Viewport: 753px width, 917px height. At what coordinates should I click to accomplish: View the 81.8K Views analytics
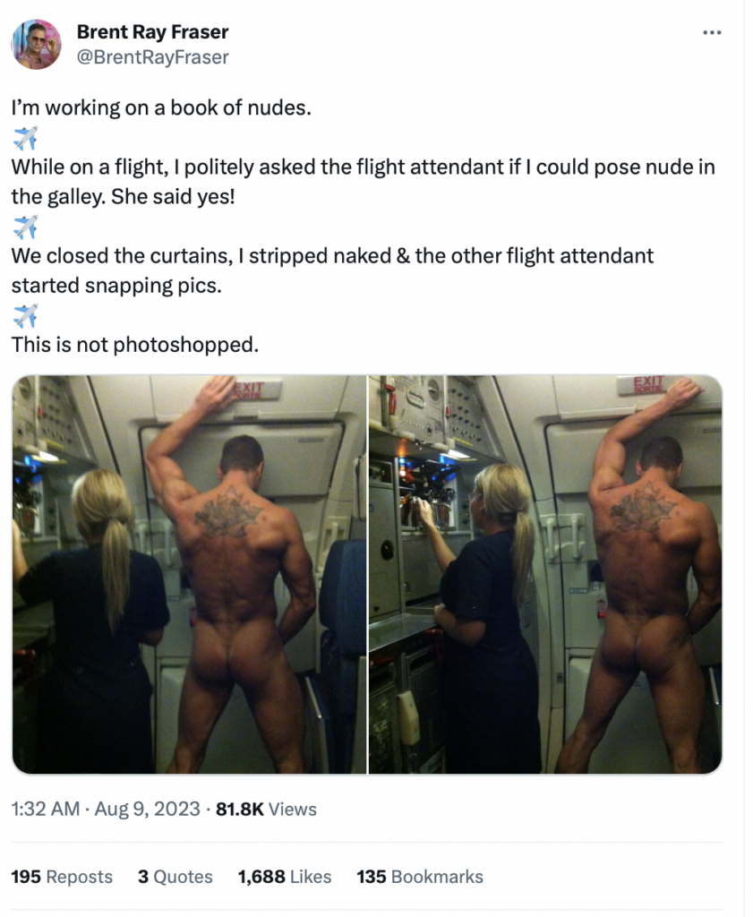[x=266, y=809]
